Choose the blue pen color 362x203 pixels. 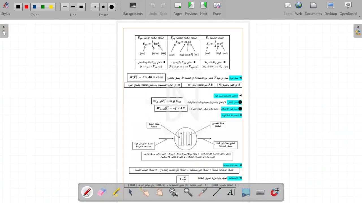[35, 7]
